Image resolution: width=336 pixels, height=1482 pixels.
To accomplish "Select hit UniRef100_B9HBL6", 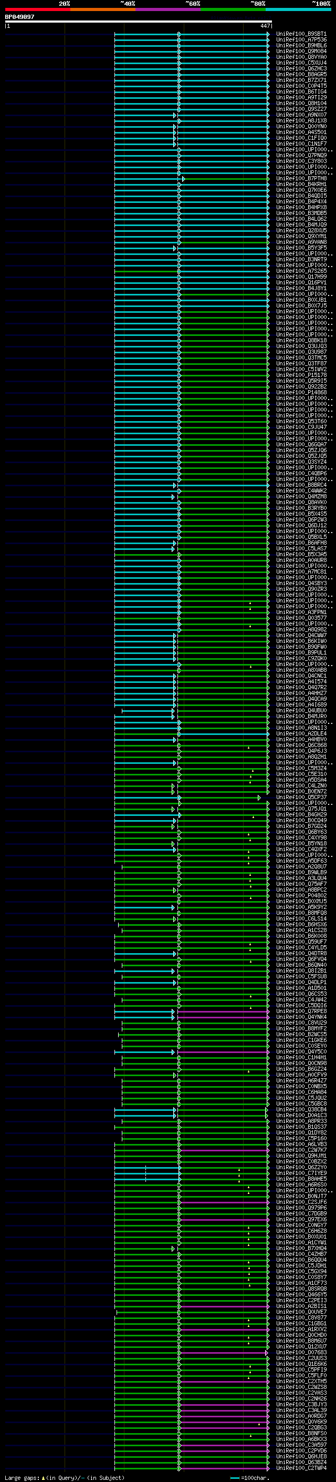I will [x=301, y=45].
